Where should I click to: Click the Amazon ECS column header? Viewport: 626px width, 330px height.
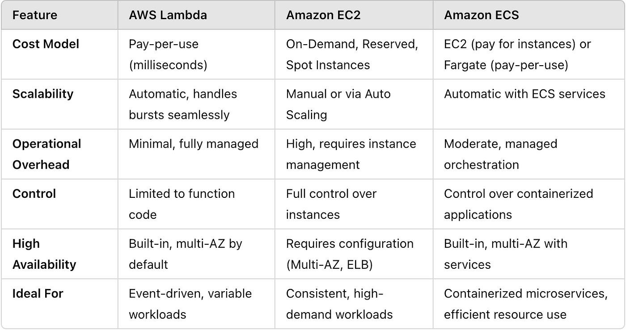(x=481, y=15)
